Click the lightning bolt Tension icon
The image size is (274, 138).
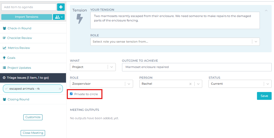[x=80, y=19]
